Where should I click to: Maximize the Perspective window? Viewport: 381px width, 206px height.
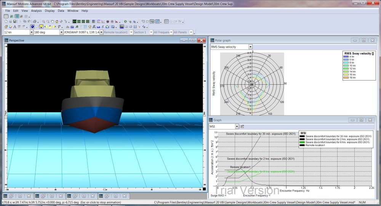tap(192, 40)
